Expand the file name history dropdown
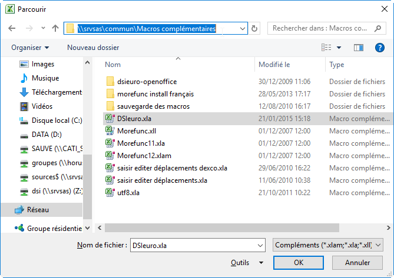 coord(263,245)
